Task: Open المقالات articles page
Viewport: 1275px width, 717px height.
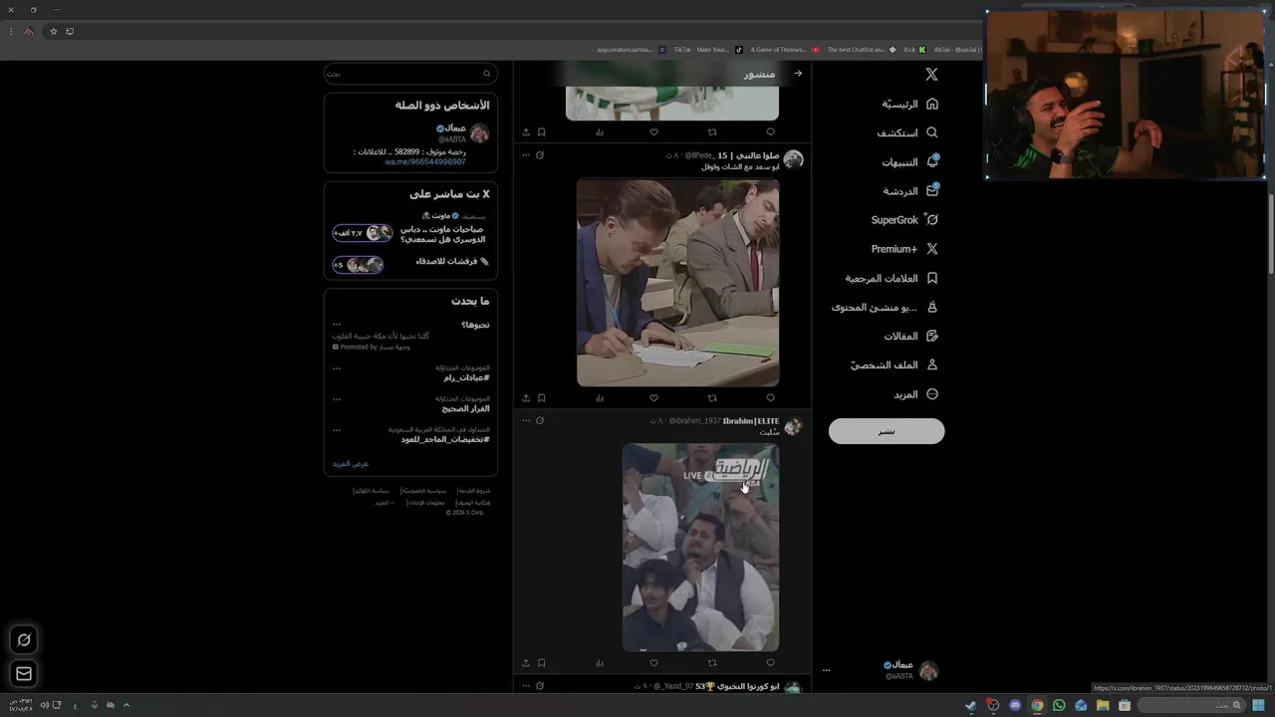Action: [911, 336]
